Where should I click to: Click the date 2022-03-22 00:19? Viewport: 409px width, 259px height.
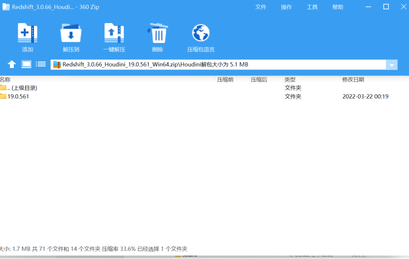(x=365, y=96)
